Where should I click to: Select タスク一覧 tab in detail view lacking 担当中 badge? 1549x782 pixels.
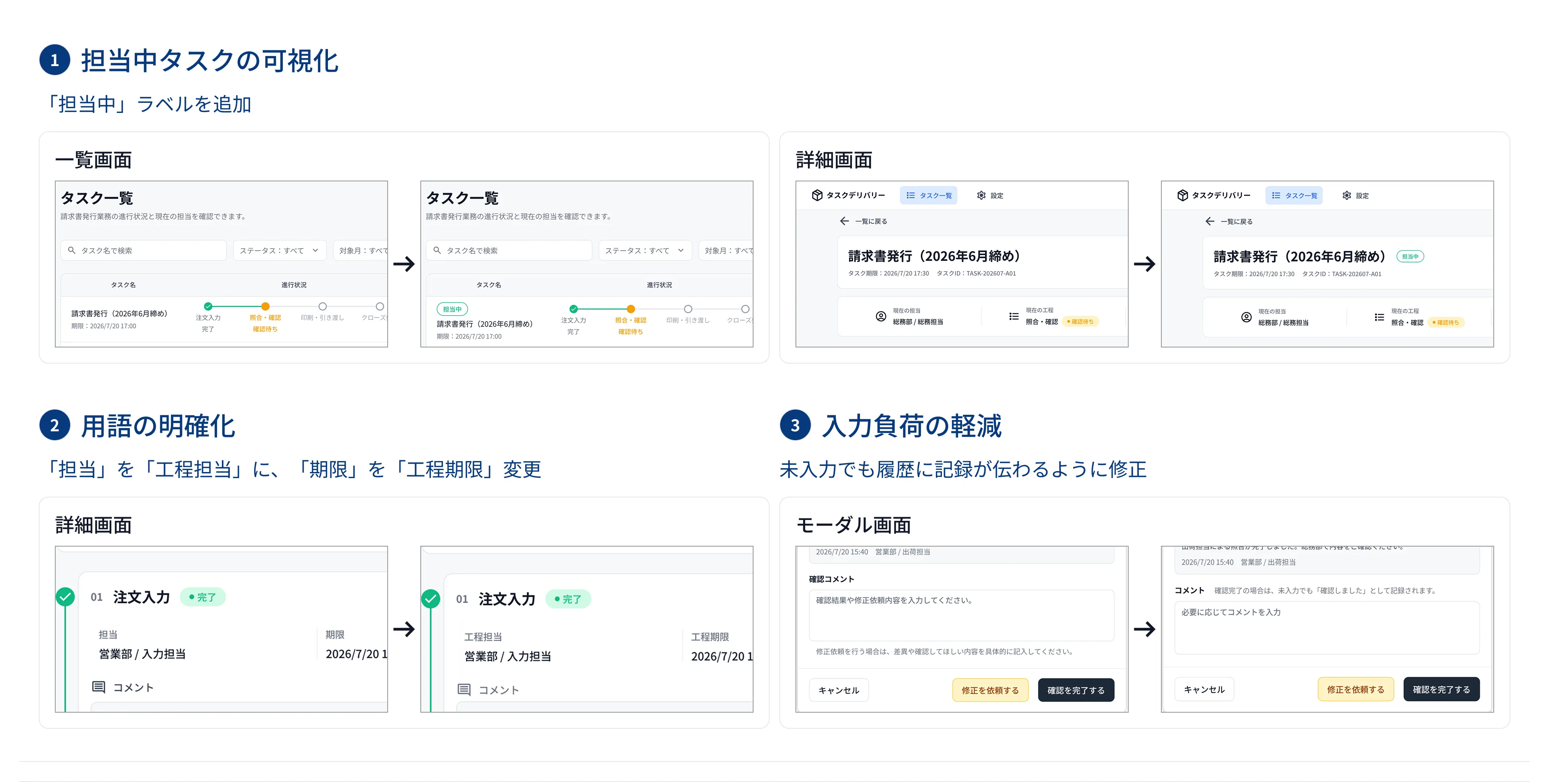[x=929, y=195]
